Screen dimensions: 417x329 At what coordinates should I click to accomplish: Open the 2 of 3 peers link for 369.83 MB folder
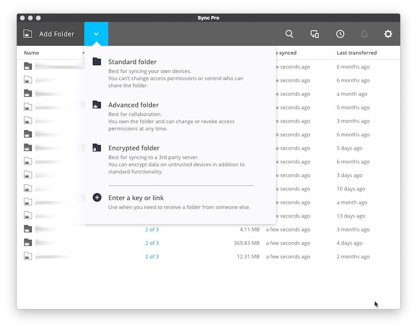tap(152, 243)
